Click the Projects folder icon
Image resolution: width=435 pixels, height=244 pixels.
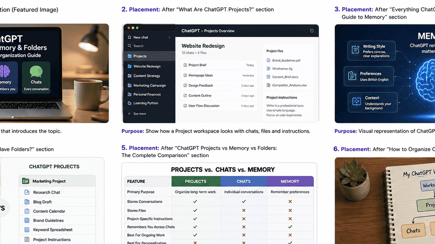[x=129, y=56]
